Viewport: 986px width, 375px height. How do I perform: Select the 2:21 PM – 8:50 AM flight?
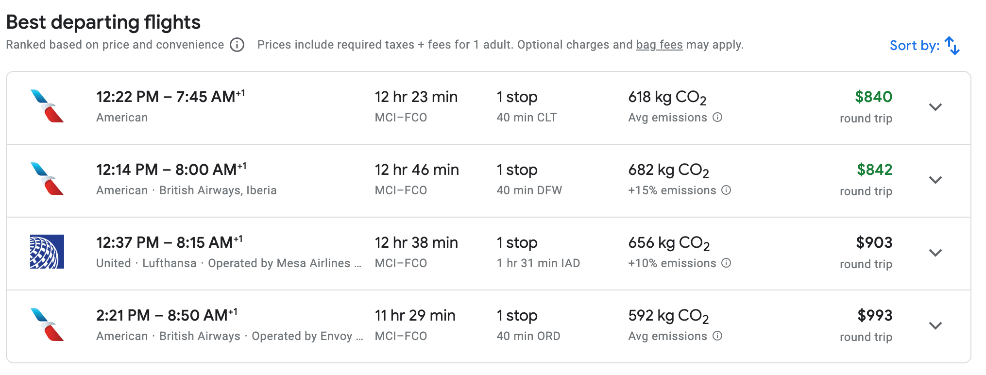coord(489,326)
